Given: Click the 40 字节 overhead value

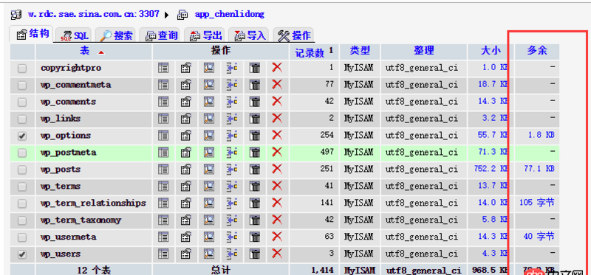Looking at the screenshot, I should coord(539,236).
